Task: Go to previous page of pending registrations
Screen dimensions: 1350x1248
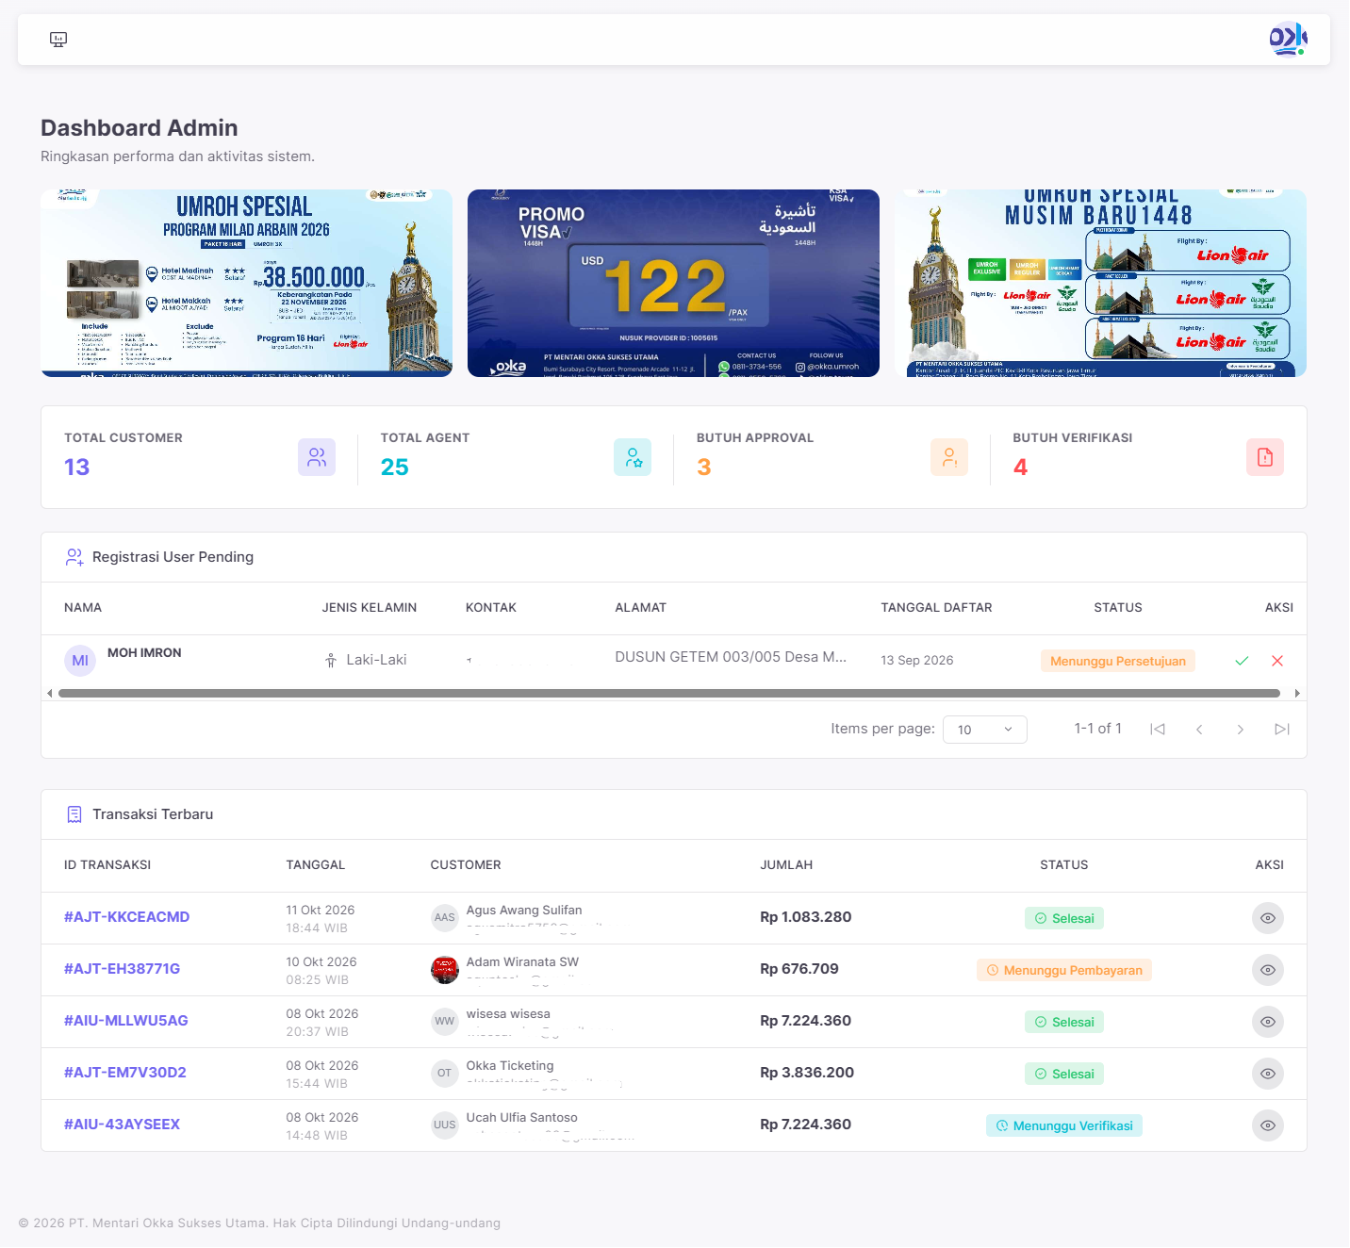Action: pos(1199,730)
